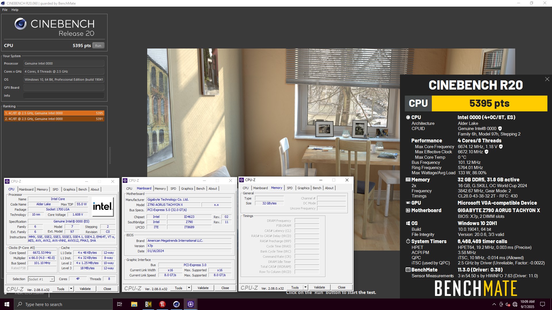Click the BenchMate section icon beside version

pyautogui.click(x=408, y=270)
